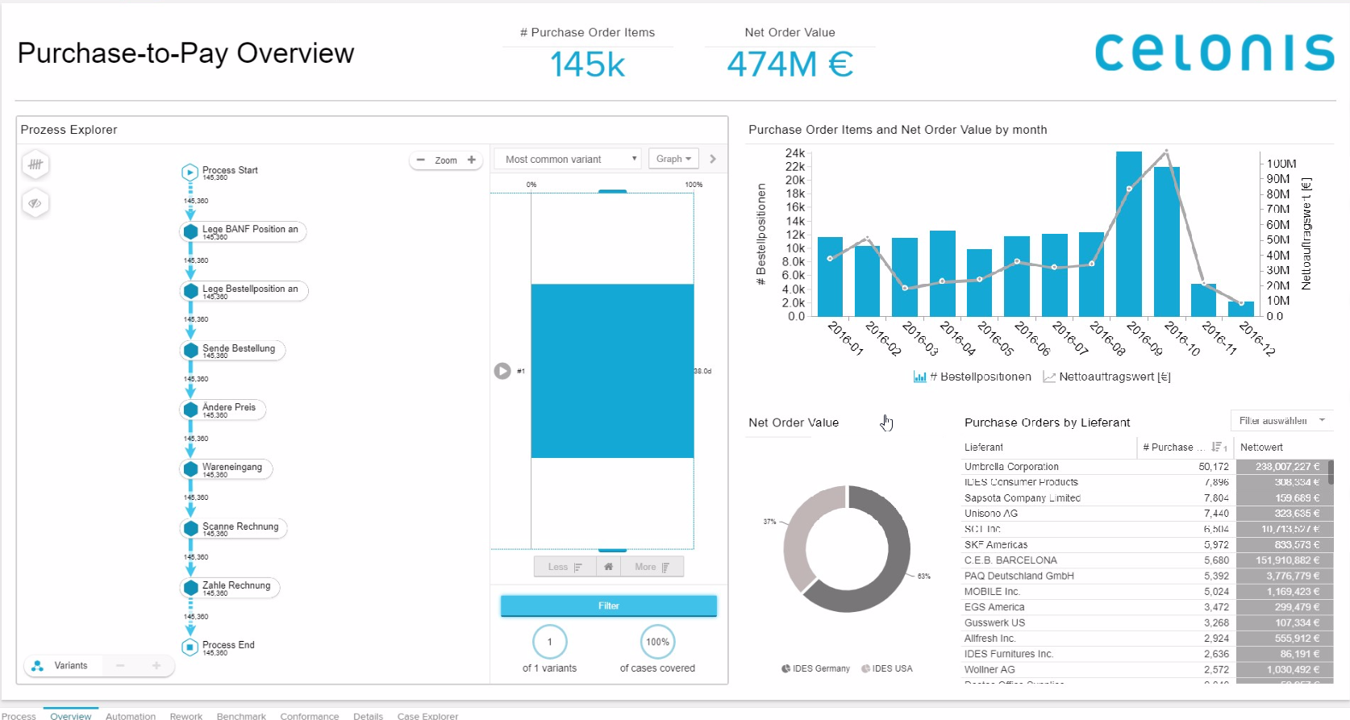Switch to the Process tab
Viewport: 1350px width, 720px height.
(19, 716)
